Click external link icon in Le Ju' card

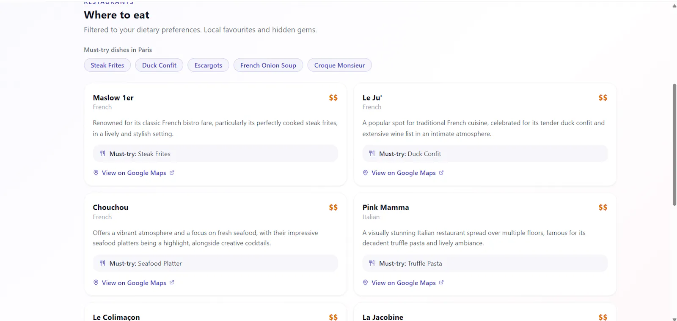pos(441,172)
